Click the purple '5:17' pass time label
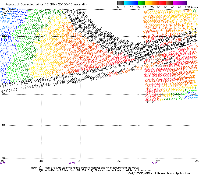This screenshot has width=199, height=175. (x=155, y=163)
